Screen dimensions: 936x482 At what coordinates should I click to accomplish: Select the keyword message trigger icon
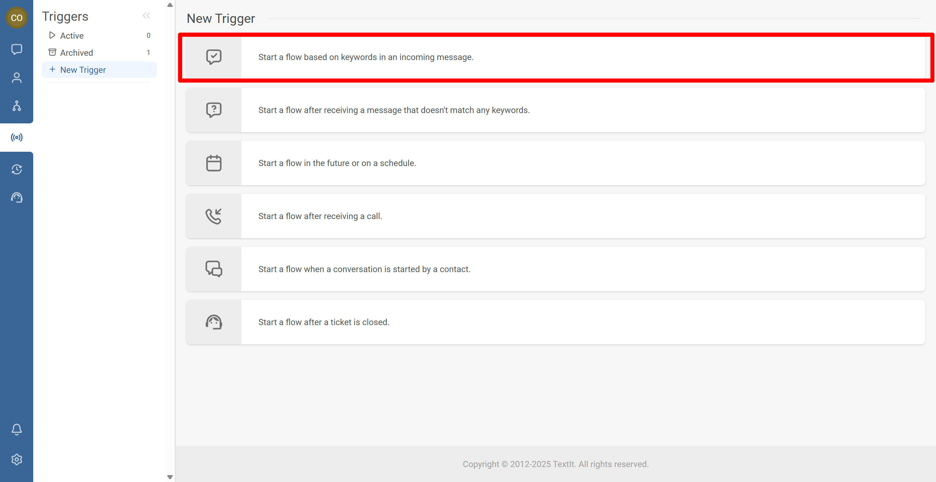click(214, 57)
